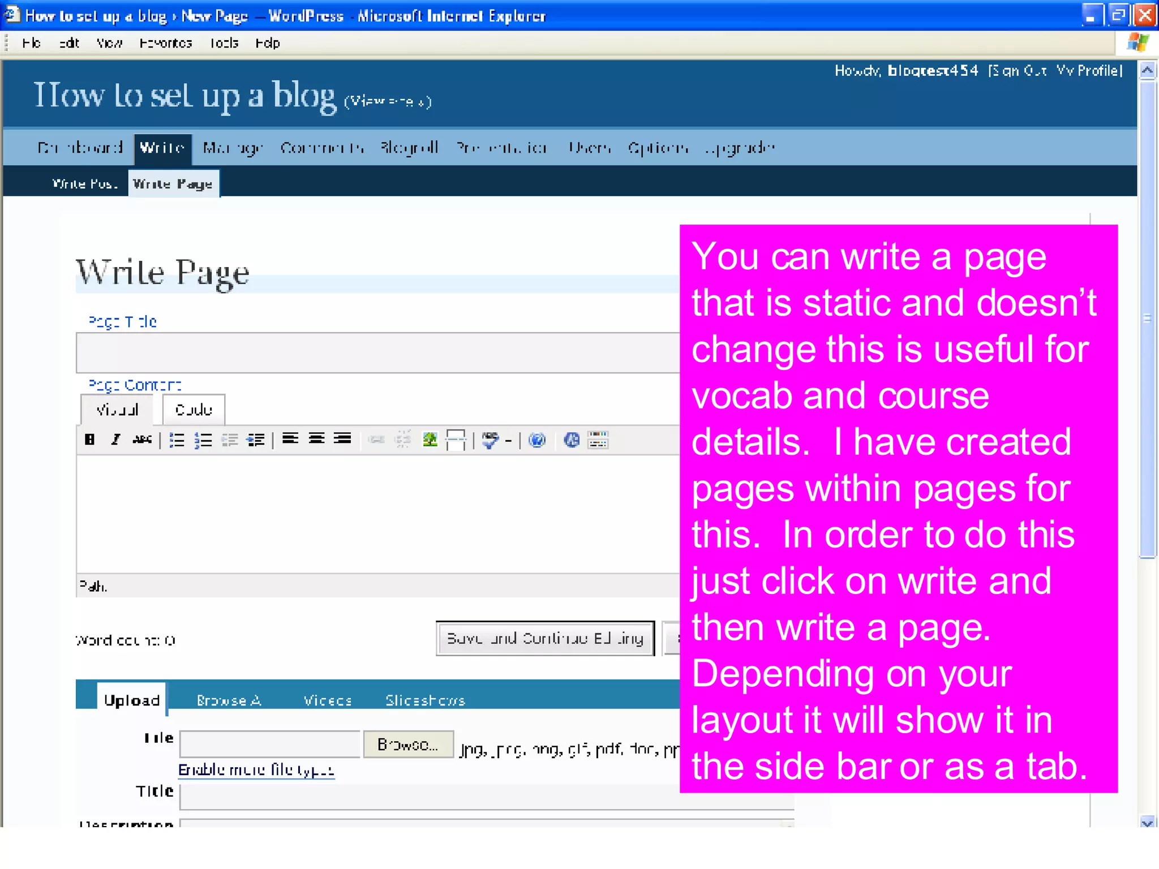Click the blue round media embed icon
Screen dimensions: 1159x869
coord(572,440)
